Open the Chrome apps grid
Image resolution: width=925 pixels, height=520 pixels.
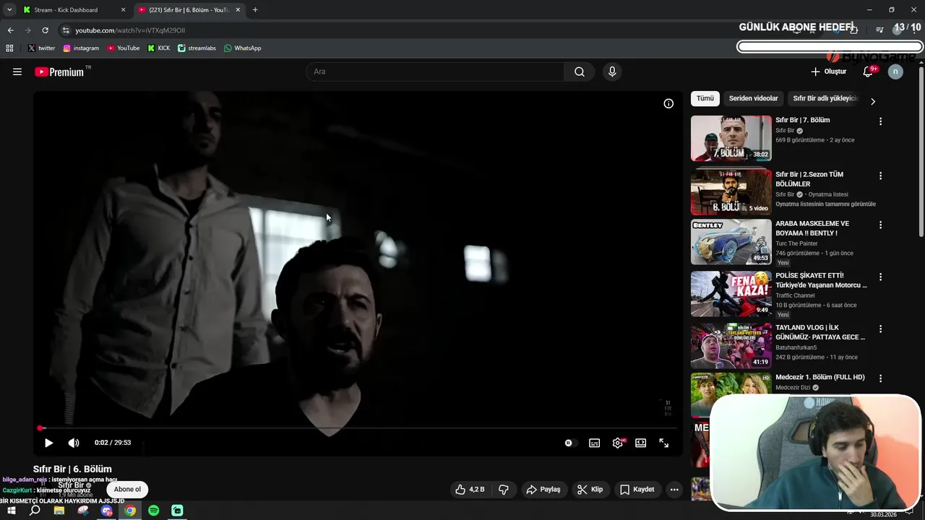(x=9, y=48)
